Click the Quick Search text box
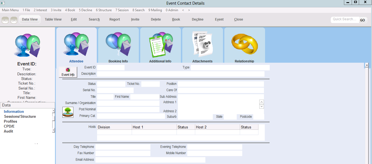 345,19
